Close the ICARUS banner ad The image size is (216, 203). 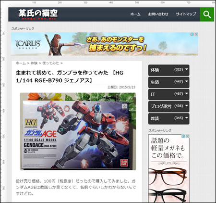point(196,34)
